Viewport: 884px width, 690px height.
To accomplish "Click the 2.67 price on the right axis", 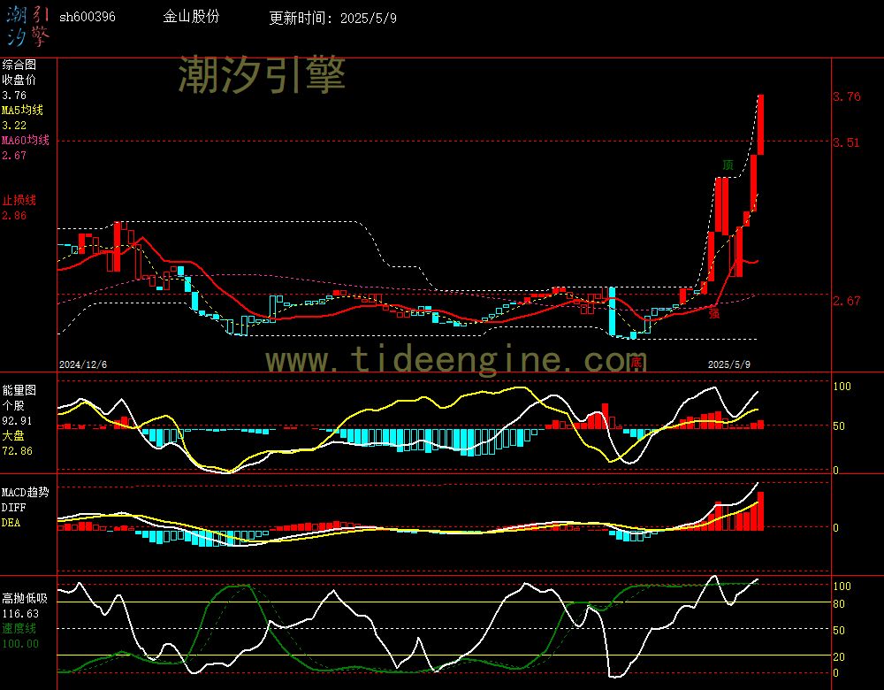I will click(847, 301).
